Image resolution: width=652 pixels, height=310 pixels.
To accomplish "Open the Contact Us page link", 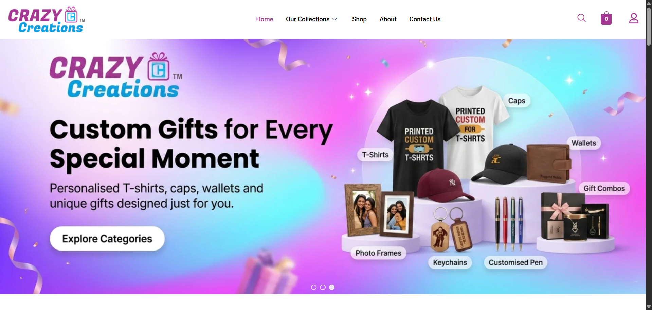I will tap(425, 19).
